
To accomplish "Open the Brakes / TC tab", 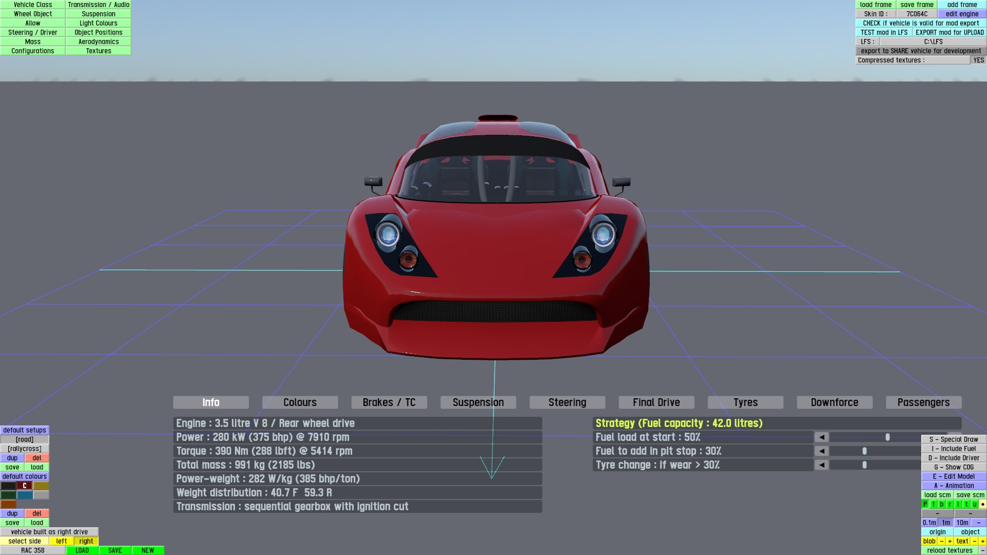I will pos(389,402).
